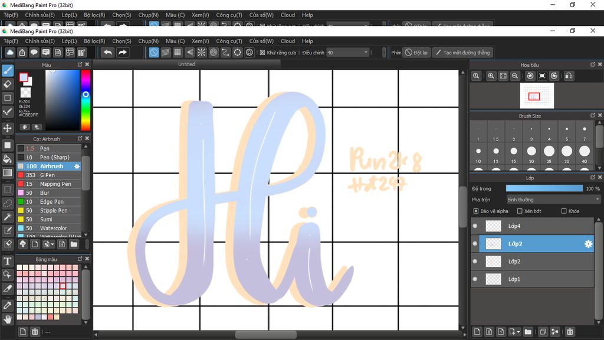604x340 pixels.
Task: Switch to Untitled canvas tab
Action: (186, 64)
